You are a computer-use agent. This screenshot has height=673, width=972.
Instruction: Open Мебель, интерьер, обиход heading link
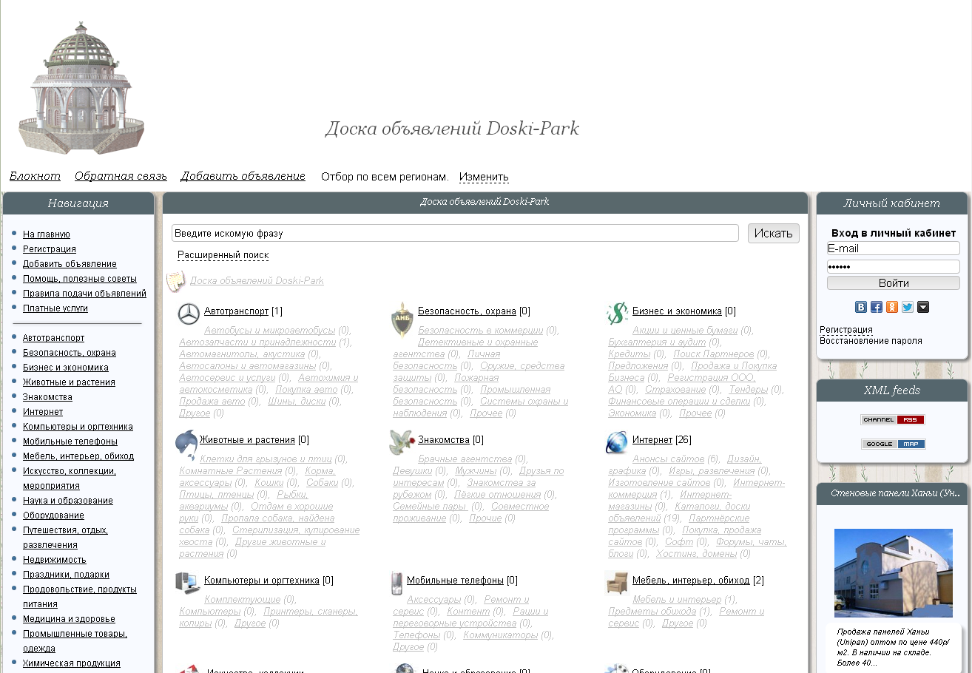(691, 581)
